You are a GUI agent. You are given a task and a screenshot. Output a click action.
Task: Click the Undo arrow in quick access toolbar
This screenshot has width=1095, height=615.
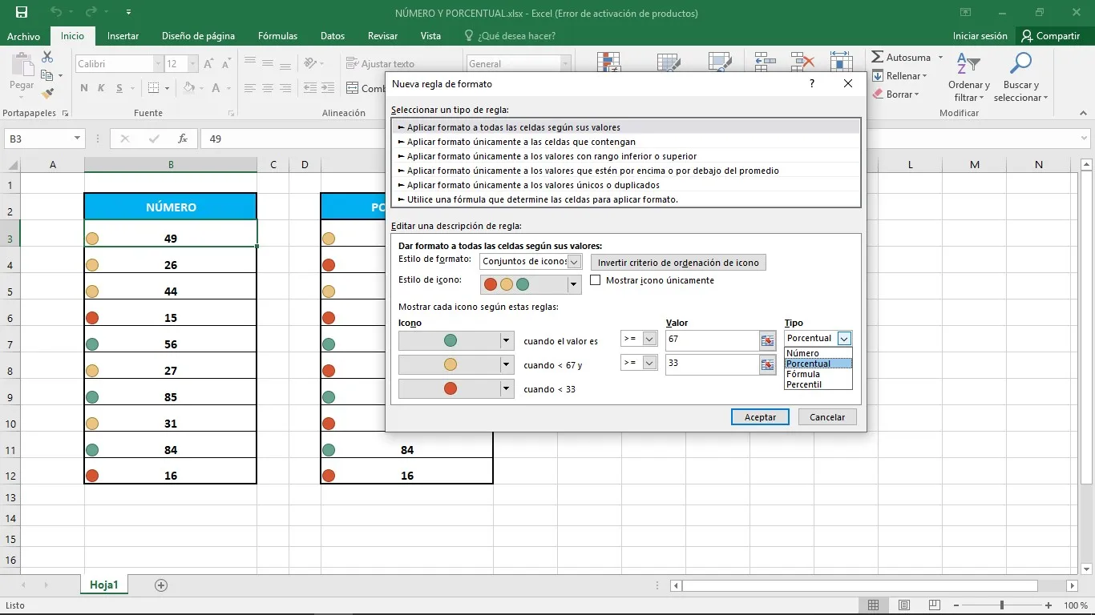tap(56, 13)
